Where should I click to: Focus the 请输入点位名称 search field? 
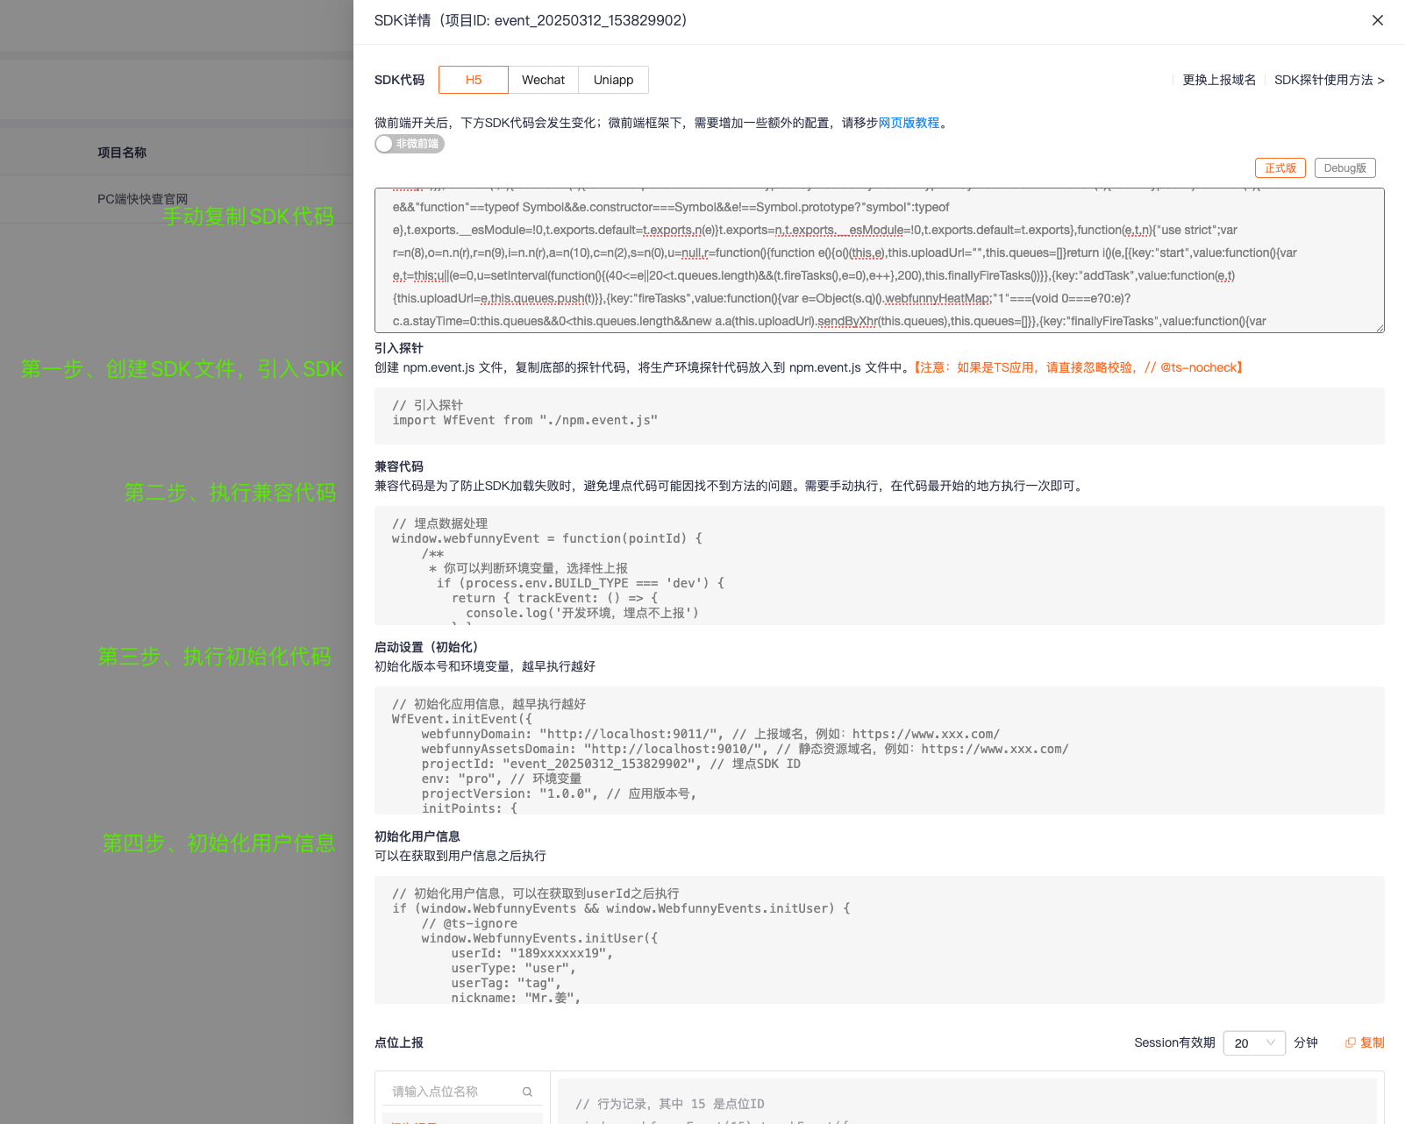452,1092
